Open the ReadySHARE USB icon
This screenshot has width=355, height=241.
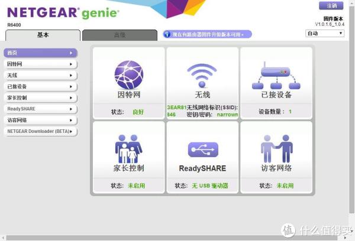pos(203,149)
